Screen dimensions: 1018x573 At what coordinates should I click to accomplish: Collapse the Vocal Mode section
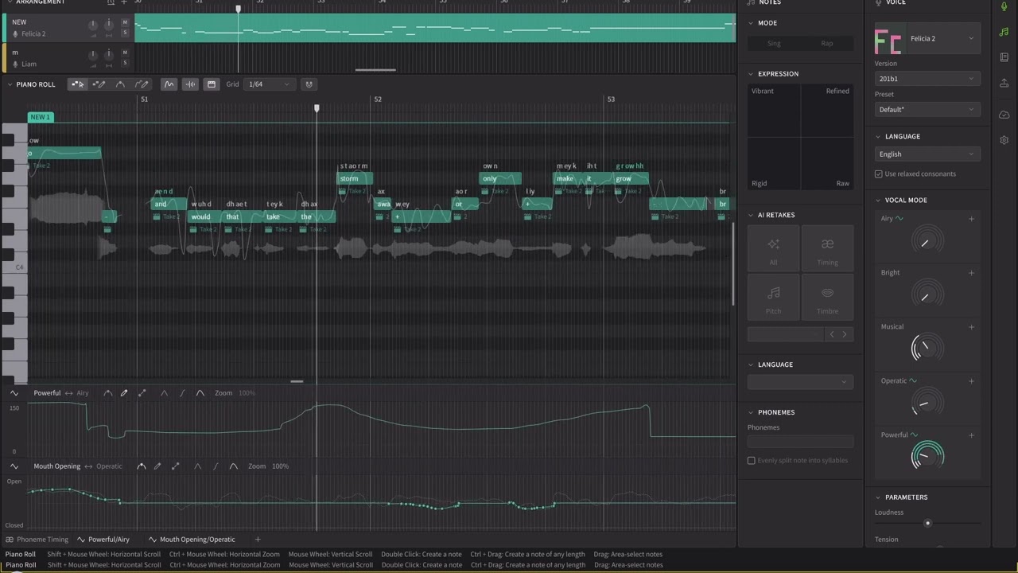point(878,201)
